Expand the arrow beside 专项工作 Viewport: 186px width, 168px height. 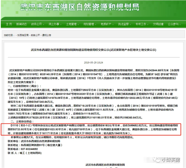click(148, 24)
